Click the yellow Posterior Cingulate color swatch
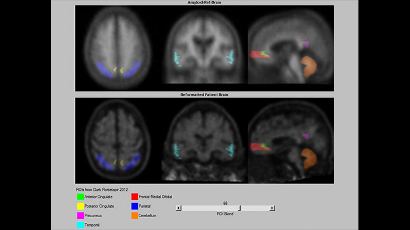The height and width of the screenshot is (230, 410). point(81,206)
